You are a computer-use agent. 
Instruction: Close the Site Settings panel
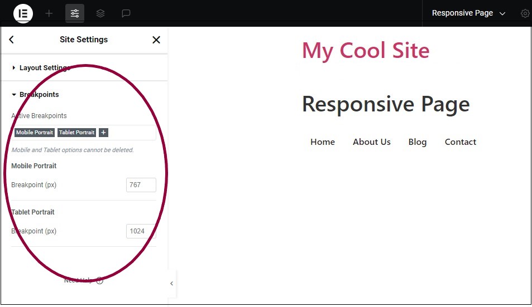[x=156, y=40]
